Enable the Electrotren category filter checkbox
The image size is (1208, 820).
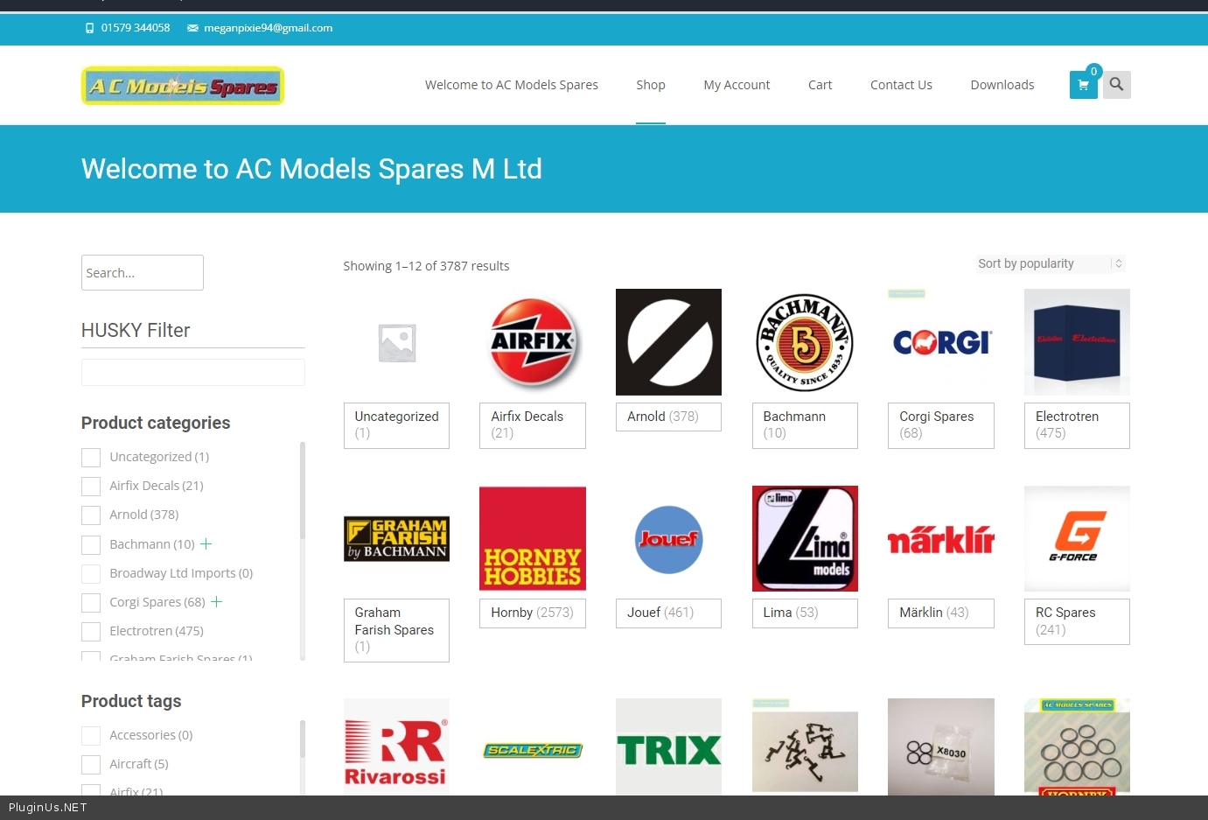(x=91, y=632)
